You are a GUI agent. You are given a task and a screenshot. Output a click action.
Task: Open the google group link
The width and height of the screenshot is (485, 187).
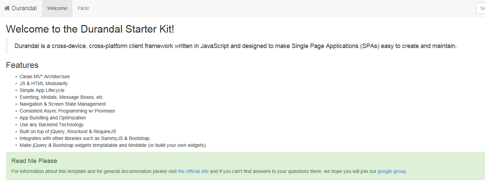tap(392, 171)
